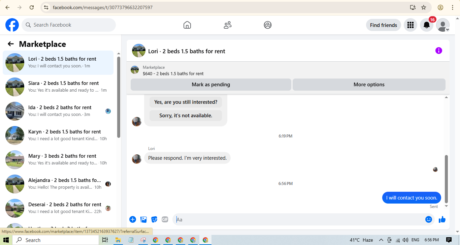
Task: Click the message text box
Action: [x=299, y=219]
